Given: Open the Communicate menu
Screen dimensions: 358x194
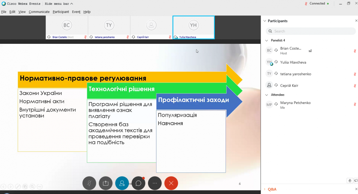Looking at the screenshot, I should (x=39, y=12).
